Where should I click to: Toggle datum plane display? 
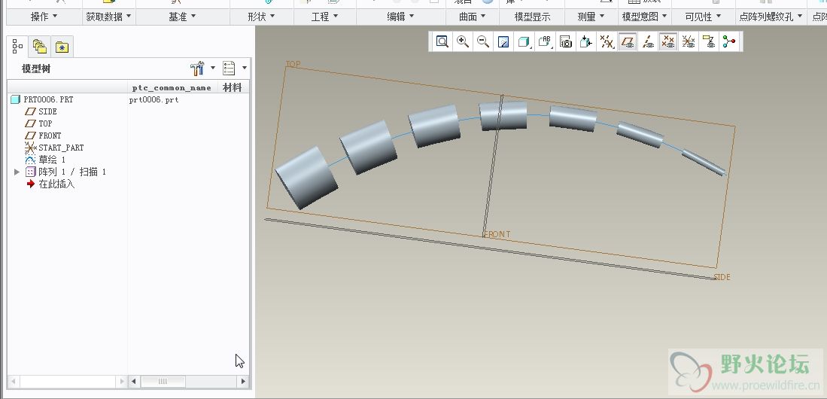[628, 42]
